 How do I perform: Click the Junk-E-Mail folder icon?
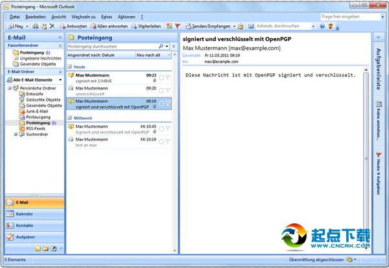(22, 111)
